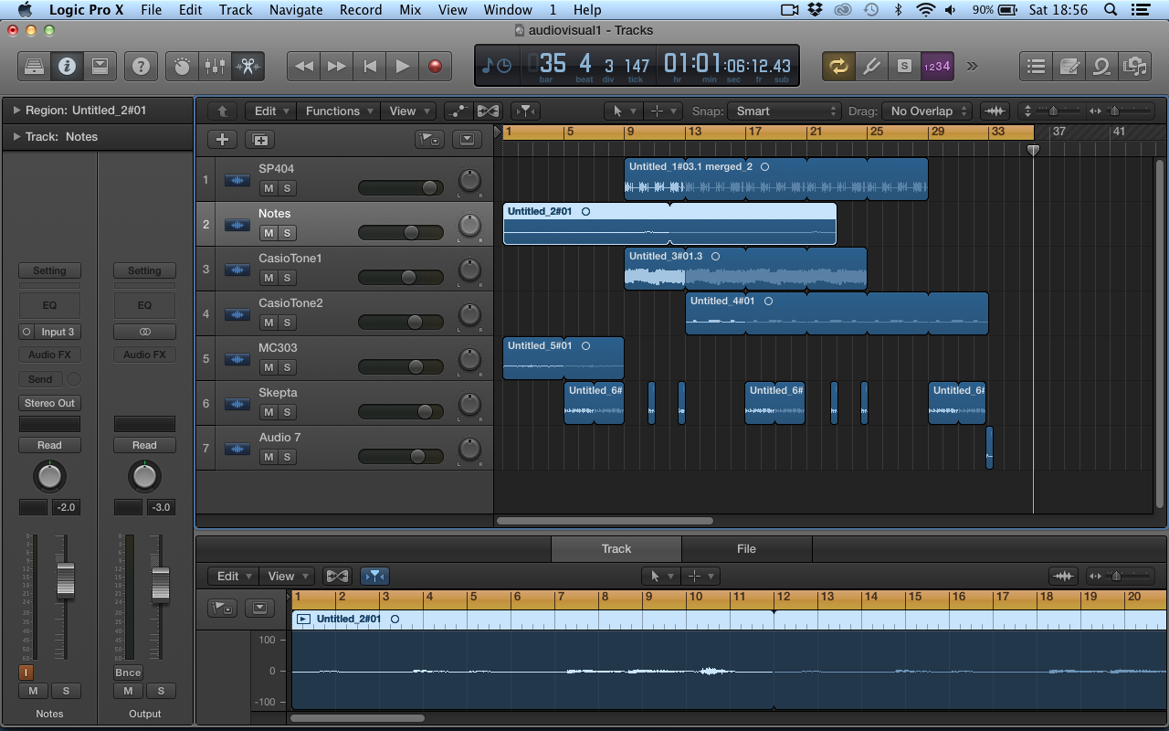This screenshot has height=731, width=1169.
Task: Open the Mix menu
Action: (410, 10)
